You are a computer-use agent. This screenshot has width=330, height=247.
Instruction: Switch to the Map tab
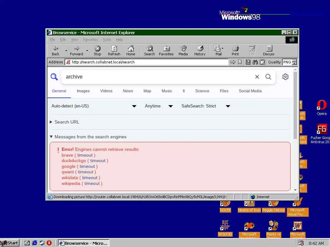147,91
